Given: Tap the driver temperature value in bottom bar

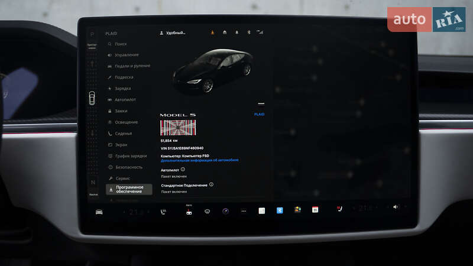Looking at the screenshot, I should pyautogui.click(x=136, y=212).
